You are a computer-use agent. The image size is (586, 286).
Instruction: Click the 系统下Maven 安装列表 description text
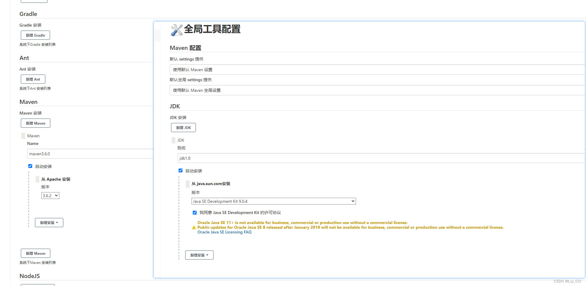[x=38, y=263]
